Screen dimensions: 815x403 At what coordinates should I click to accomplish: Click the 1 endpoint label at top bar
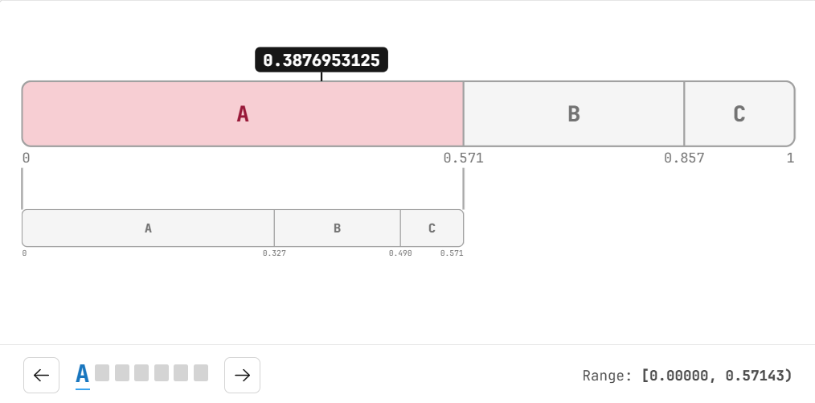[790, 158]
